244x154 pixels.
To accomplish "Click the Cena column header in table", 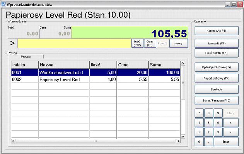I will tap(133, 65).
